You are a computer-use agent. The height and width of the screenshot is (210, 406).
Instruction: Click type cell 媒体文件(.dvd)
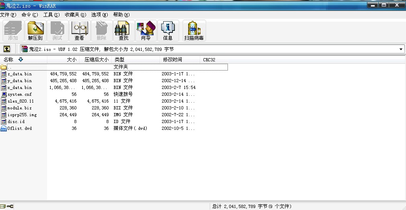[130, 128]
